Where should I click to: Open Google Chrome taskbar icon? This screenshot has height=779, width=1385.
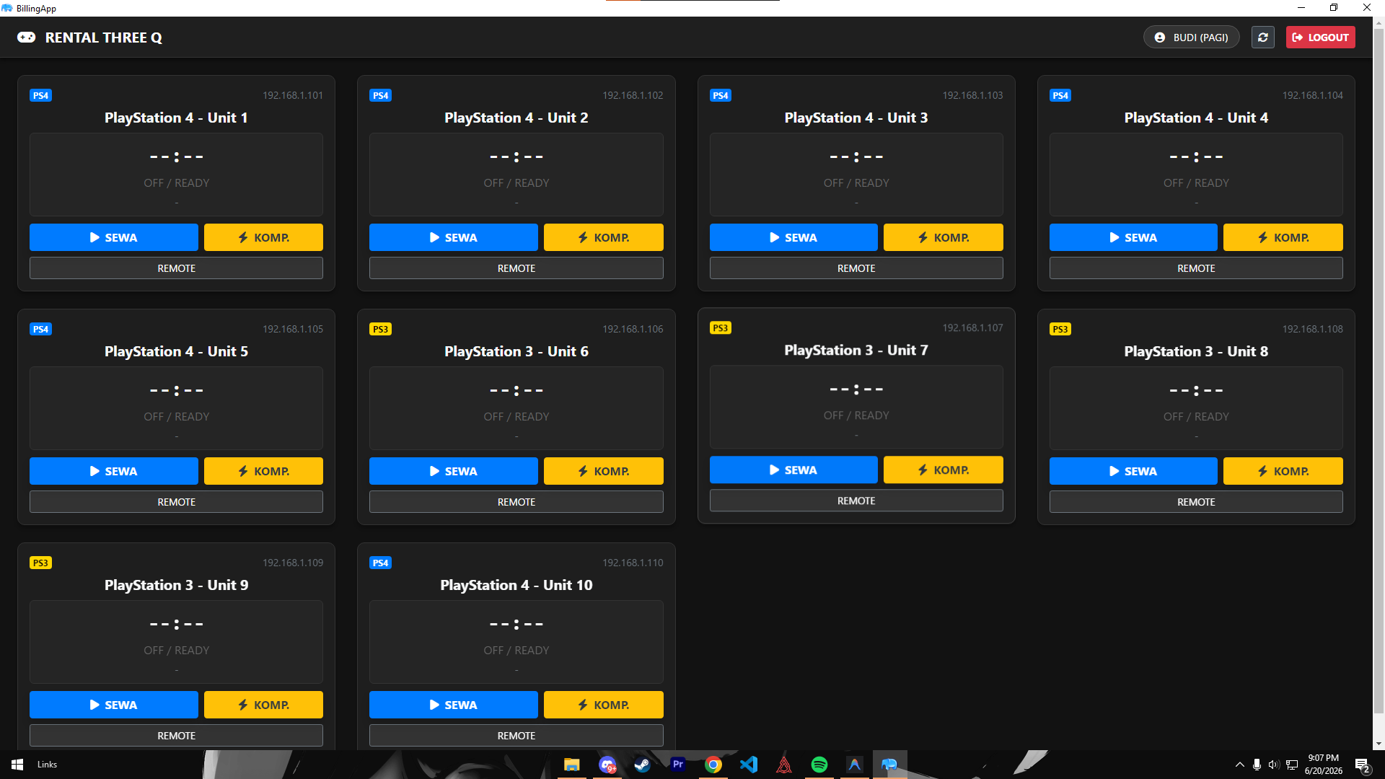point(713,765)
